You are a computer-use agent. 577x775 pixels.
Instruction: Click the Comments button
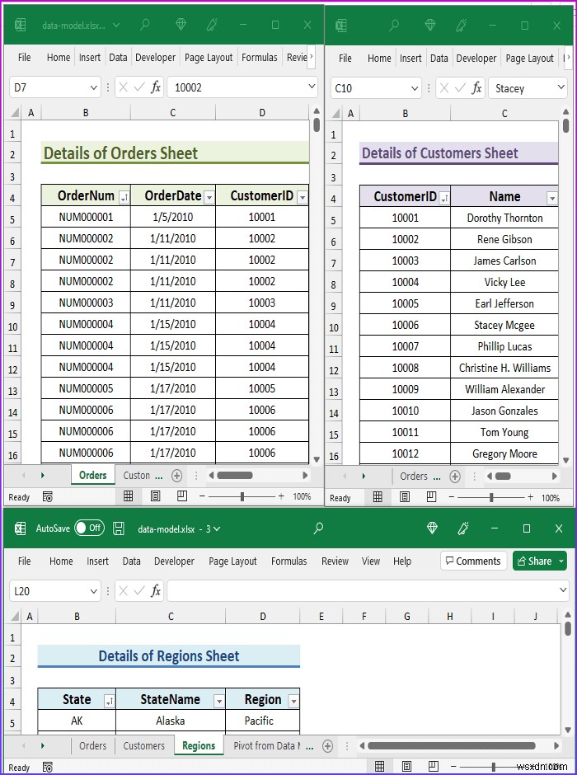473,561
